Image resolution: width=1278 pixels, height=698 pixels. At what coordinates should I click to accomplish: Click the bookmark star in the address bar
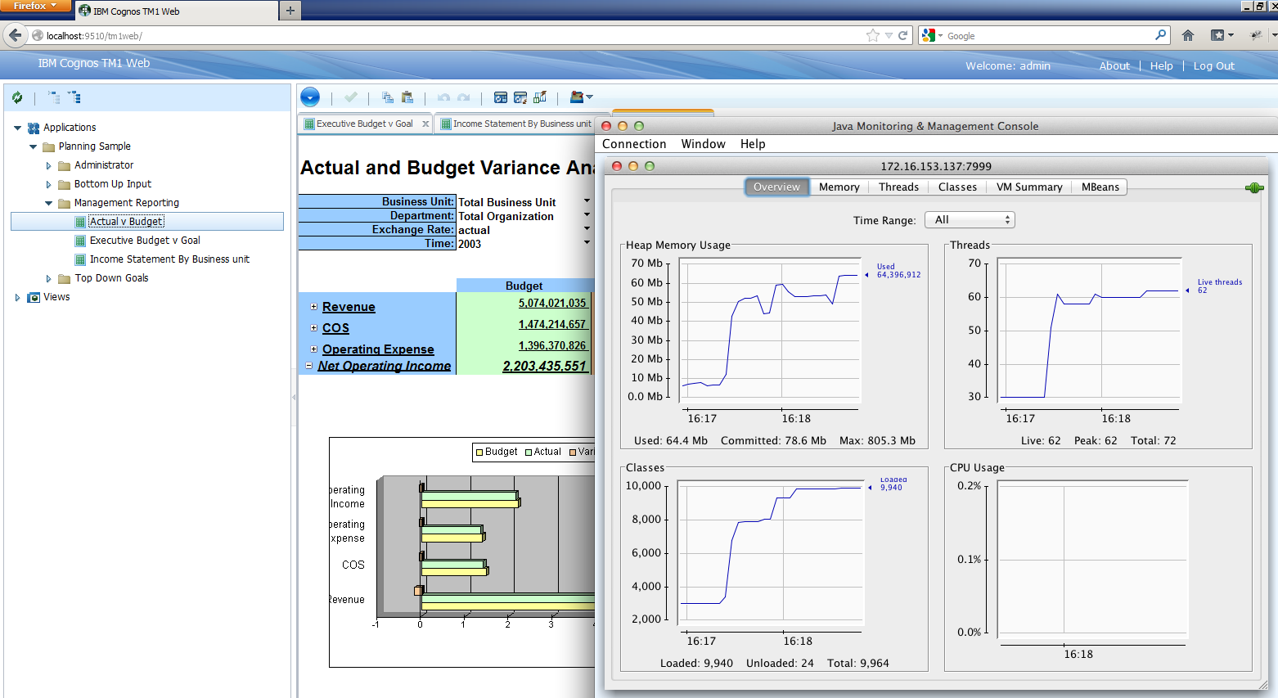coord(873,35)
